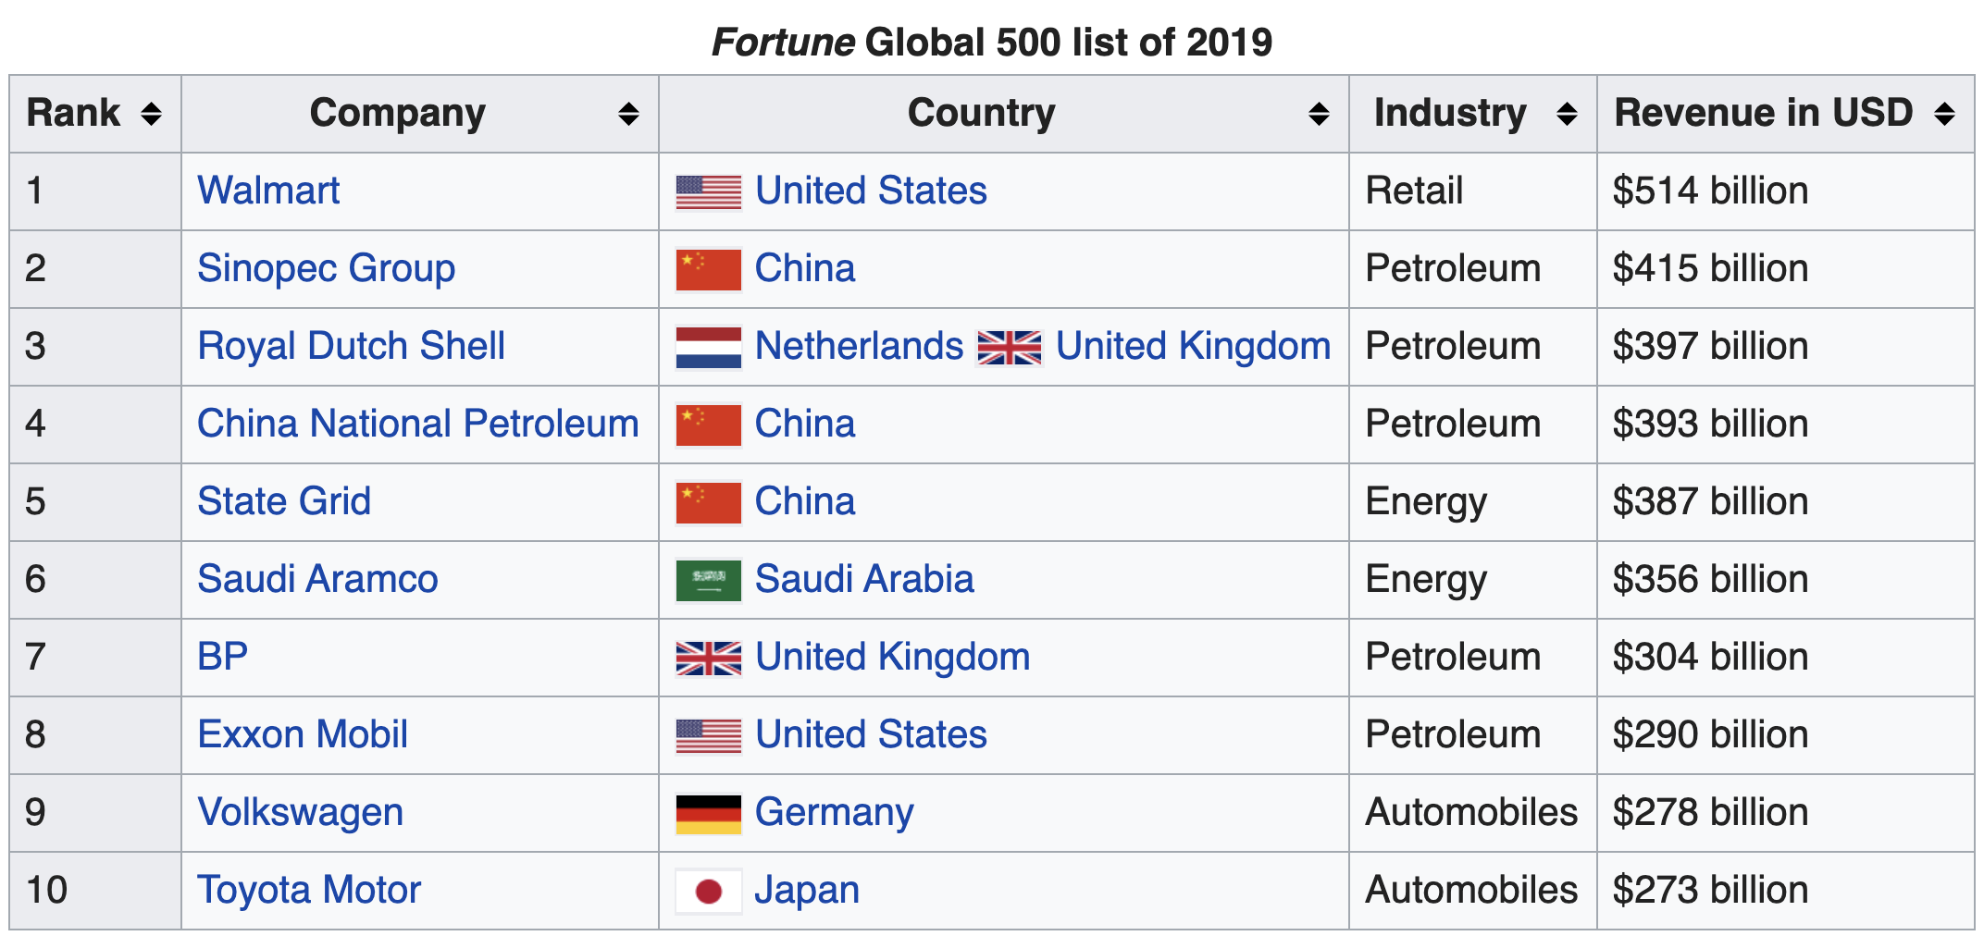Sort by Revenue in USD arrows
The width and height of the screenshot is (1984, 936).
coord(1944,114)
